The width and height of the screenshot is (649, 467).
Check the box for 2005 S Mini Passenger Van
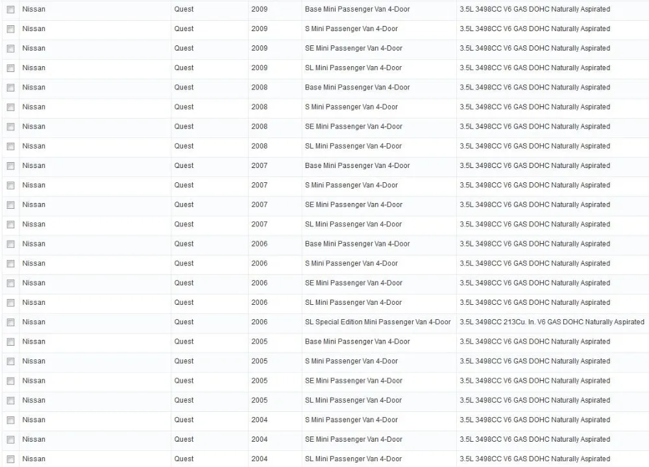pos(11,361)
